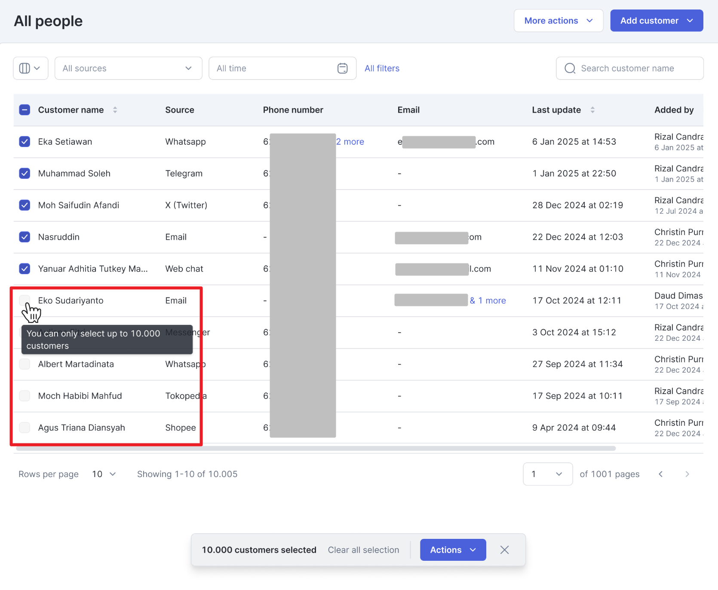Change Rows per page dropdown

point(104,474)
